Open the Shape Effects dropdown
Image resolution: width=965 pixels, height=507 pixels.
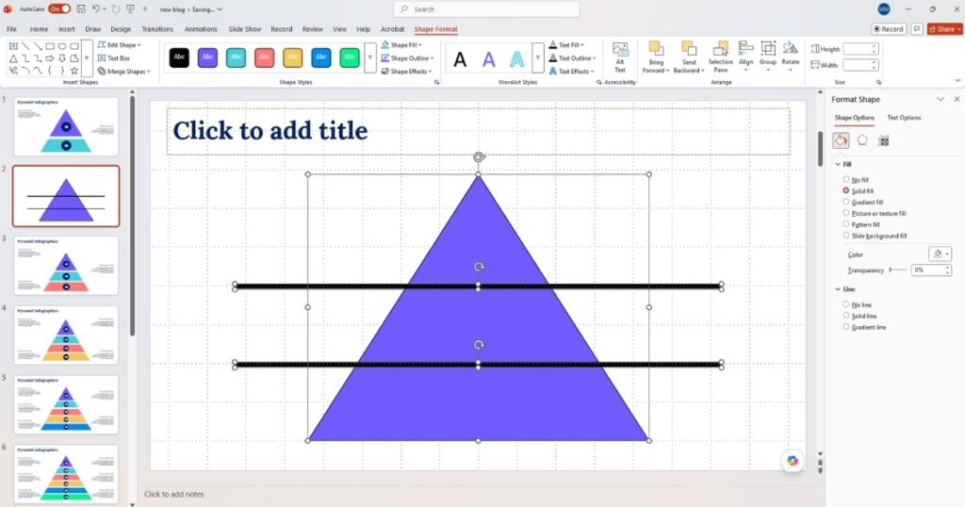tap(406, 72)
